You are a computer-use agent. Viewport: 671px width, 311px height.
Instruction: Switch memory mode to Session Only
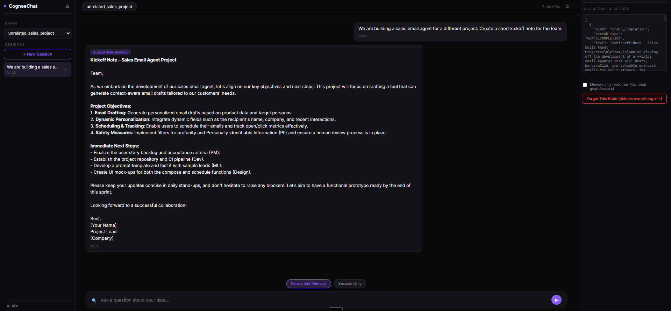click(x=350, y=284)
